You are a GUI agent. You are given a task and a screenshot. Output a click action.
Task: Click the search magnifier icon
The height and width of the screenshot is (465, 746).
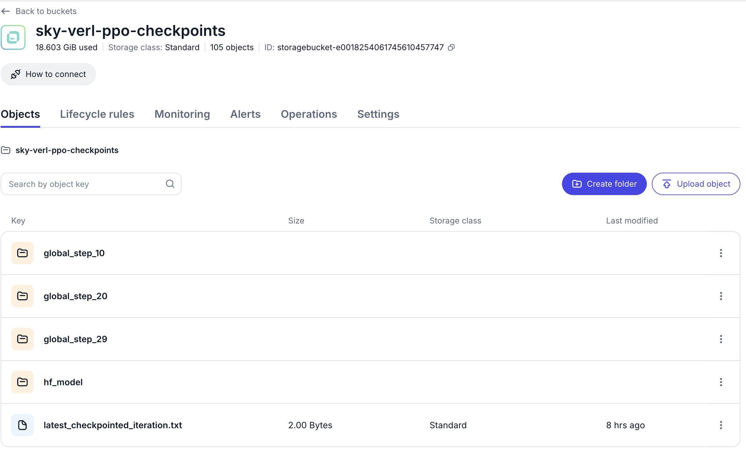click(170, 184)
